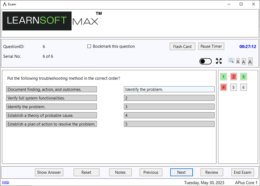Go to question 5 tile
The image size is (260, 186).
coord(233,87)
